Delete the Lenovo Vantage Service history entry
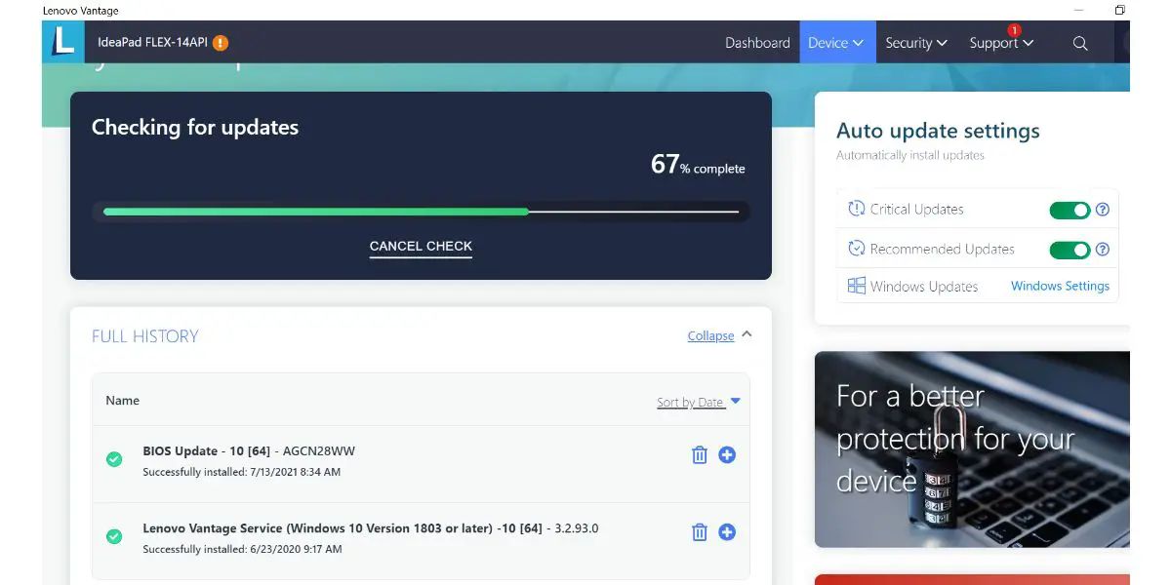1171x585 pixels. pos(699,532)
